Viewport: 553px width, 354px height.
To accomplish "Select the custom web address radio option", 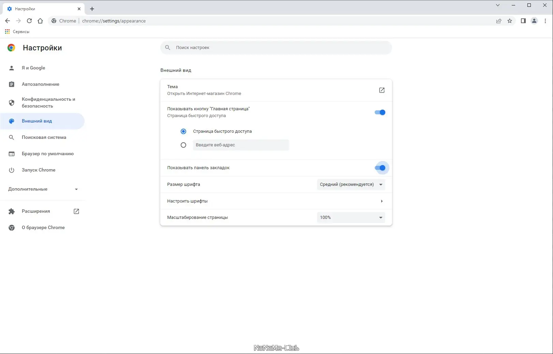I will click(x=183, y=145).
